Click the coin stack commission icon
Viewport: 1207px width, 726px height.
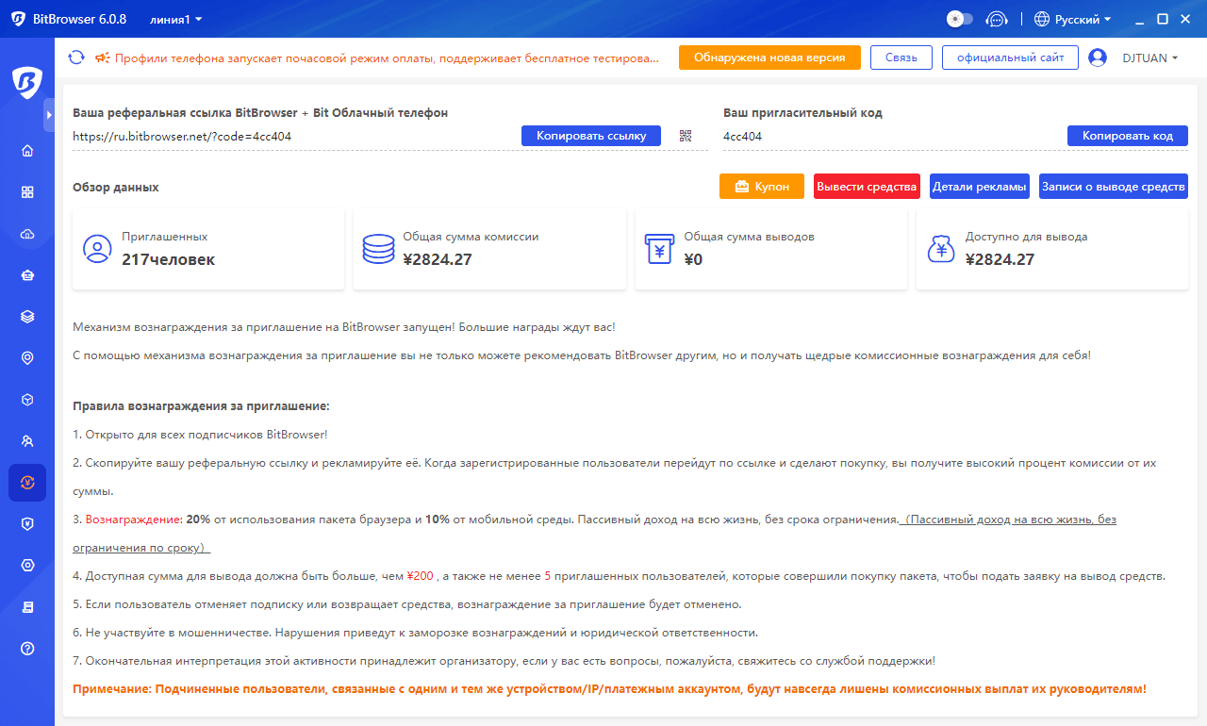click(x=378, y=249)
